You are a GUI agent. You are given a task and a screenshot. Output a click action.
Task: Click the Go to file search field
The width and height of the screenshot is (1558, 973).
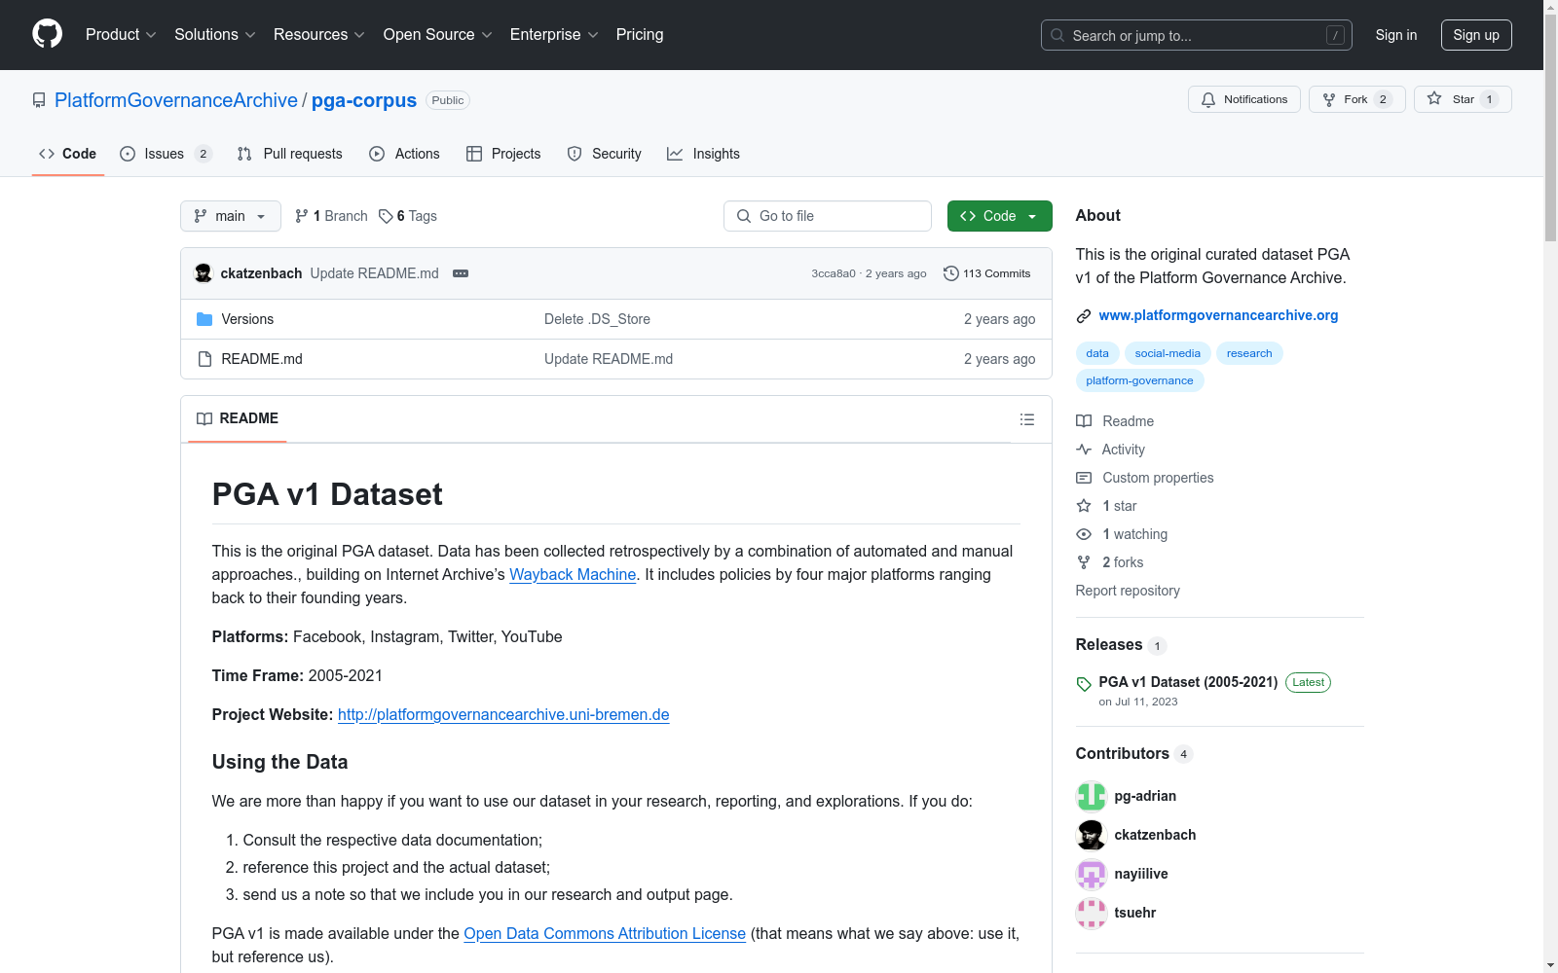(828, 216)
